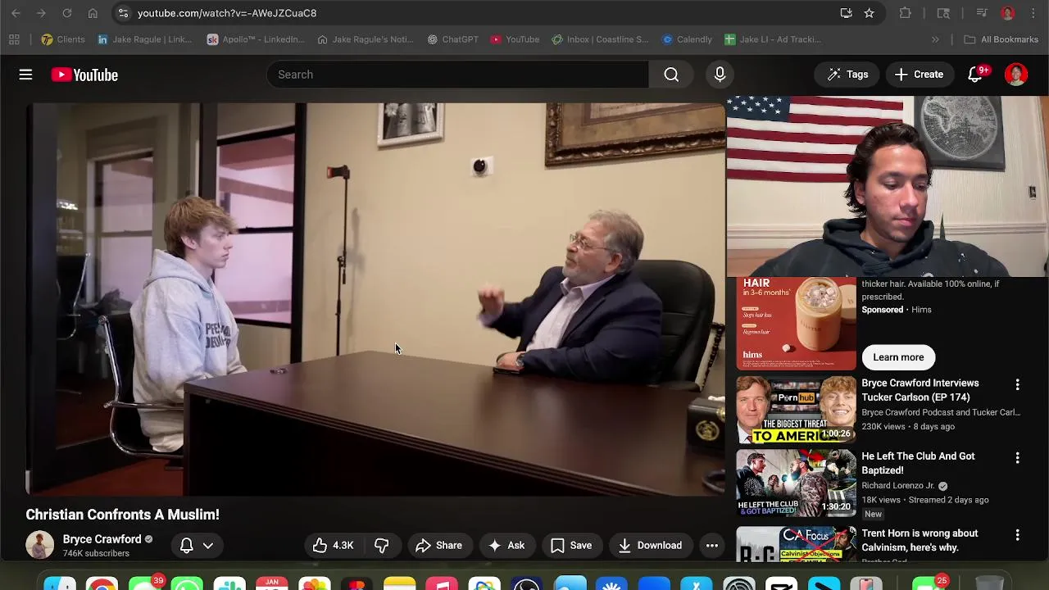The image size is (1049, 590).
Task: Open the Calendly bookmark
Action: (x=687, y=39)
